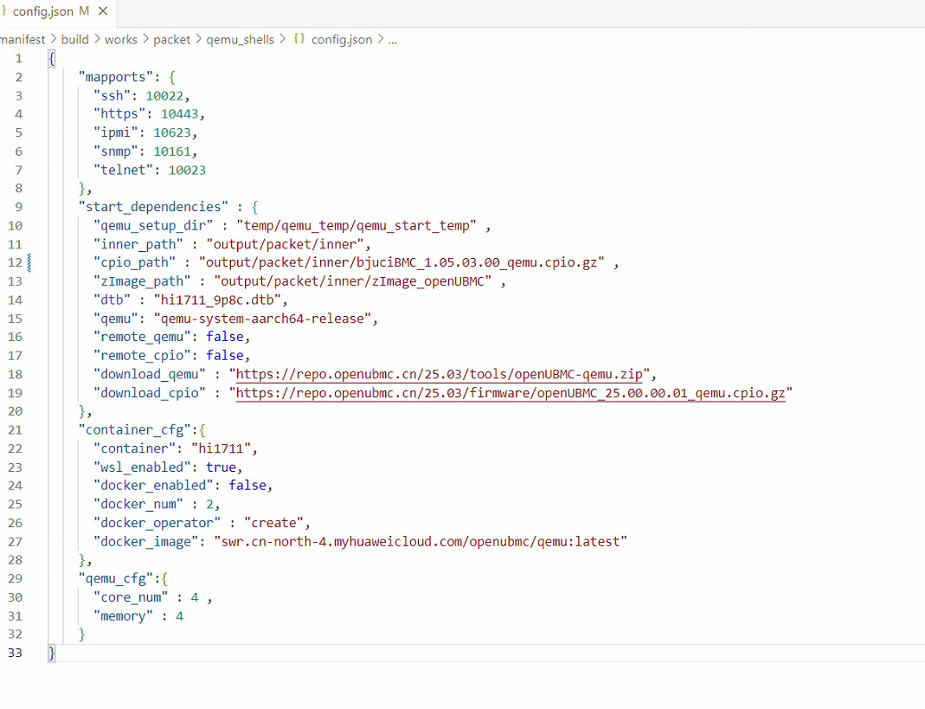The width and height of the screenshot is (925, 709).
Task: Expand the qemu_shells breadcrumb folder
Action: click(241, 39)
